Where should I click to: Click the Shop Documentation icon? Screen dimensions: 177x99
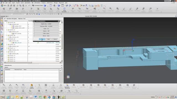coord(64,10)
